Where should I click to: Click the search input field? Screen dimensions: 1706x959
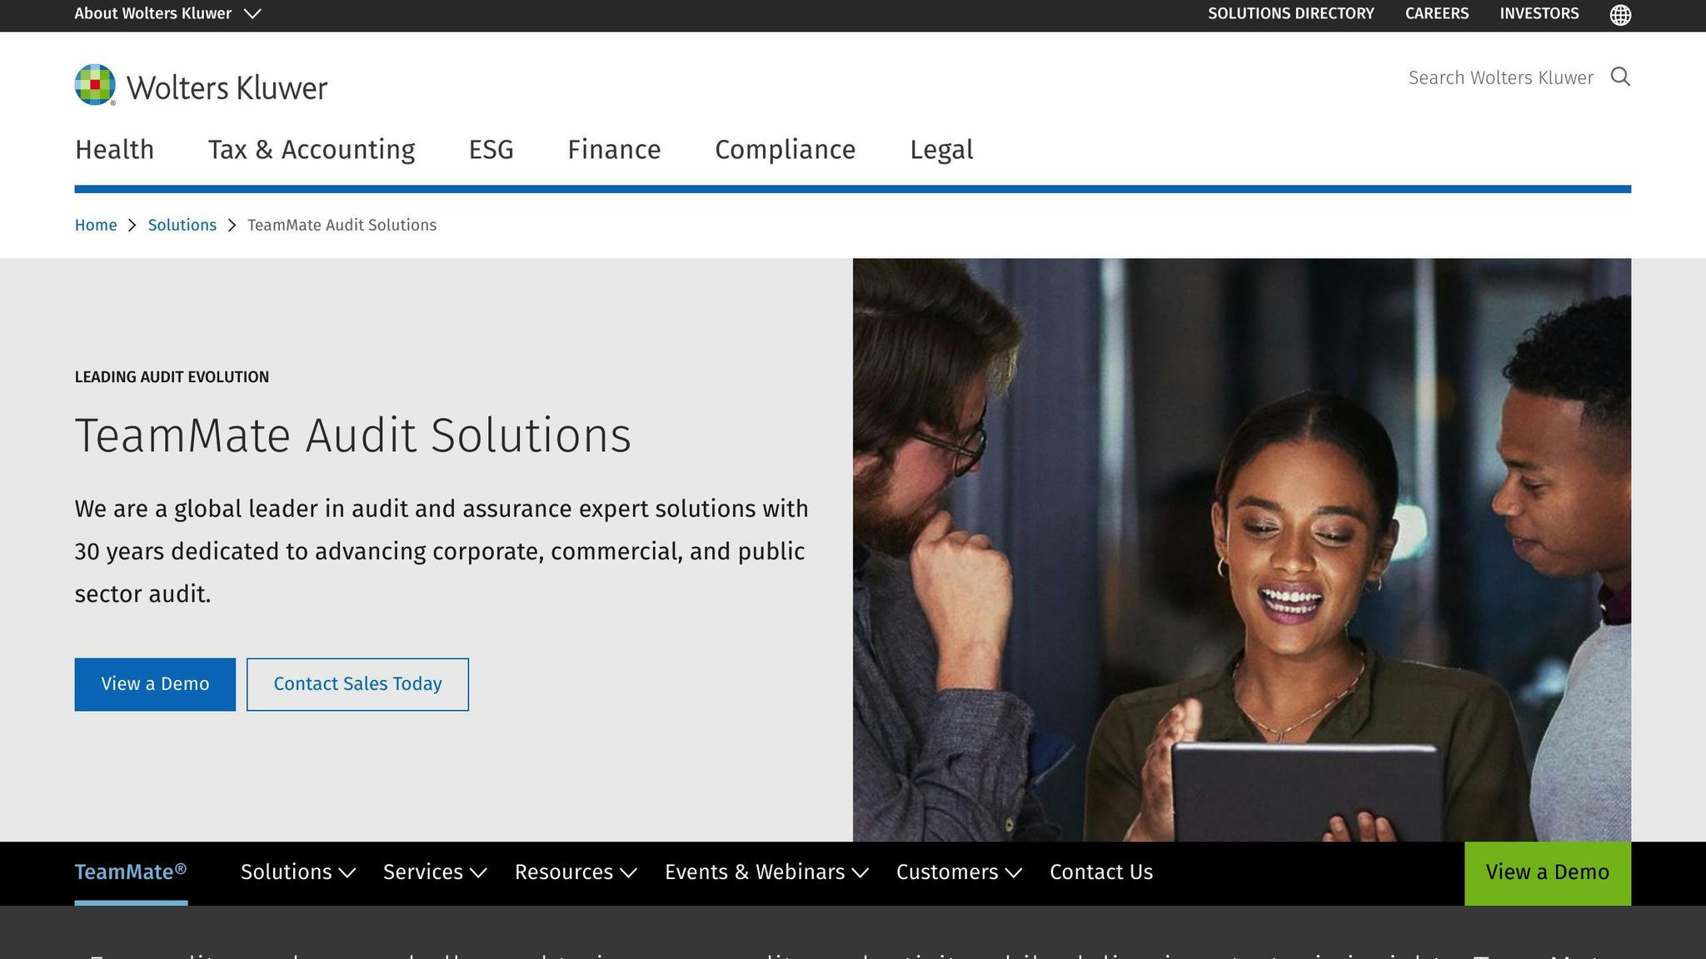tap(1499, 77)
